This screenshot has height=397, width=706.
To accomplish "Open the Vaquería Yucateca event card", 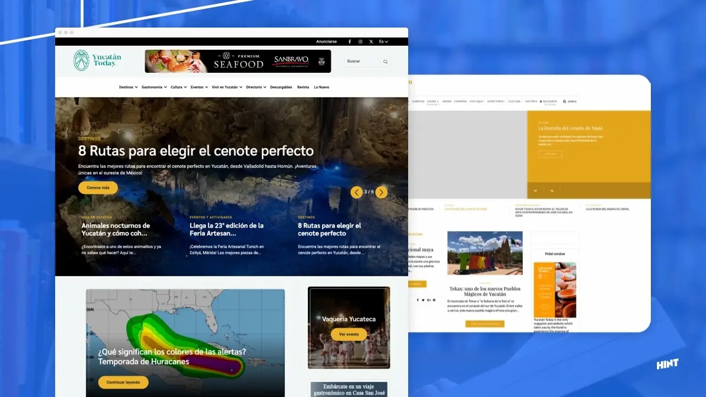I will [349, 328].
